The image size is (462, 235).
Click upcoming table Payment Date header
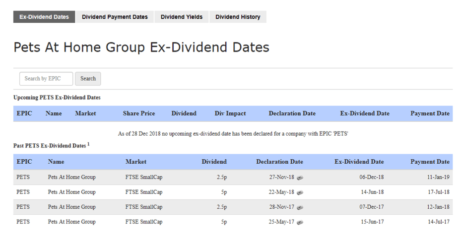click(x=430, y=113)
